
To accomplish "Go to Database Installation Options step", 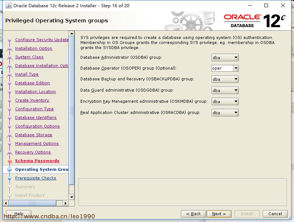I will click(42, 66).
